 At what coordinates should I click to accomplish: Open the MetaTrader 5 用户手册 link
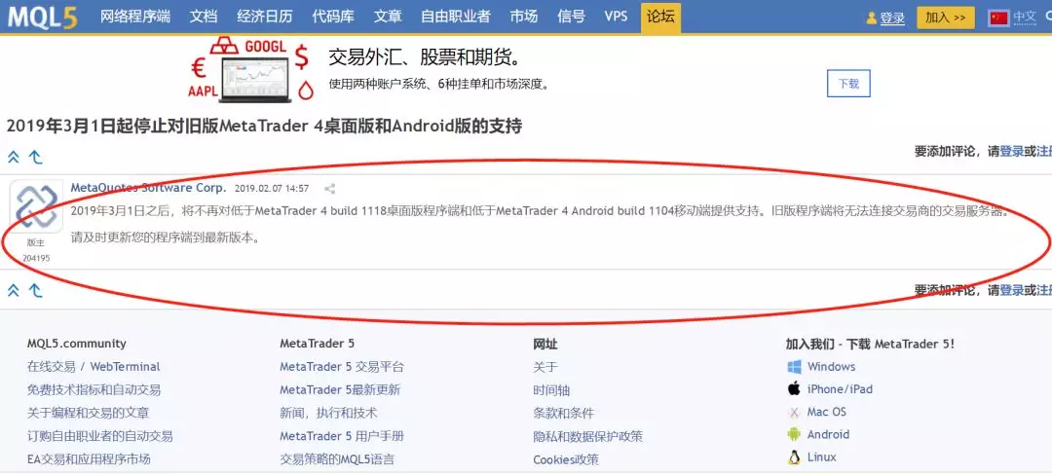342,436
